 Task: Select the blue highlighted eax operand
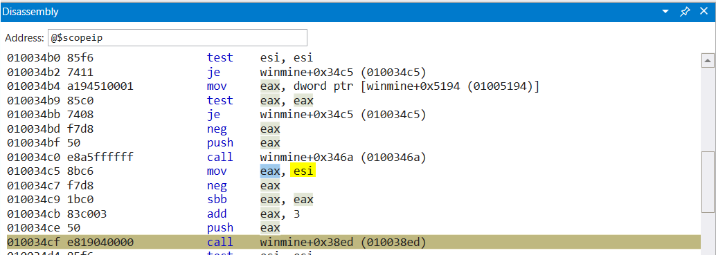point(270,171)
